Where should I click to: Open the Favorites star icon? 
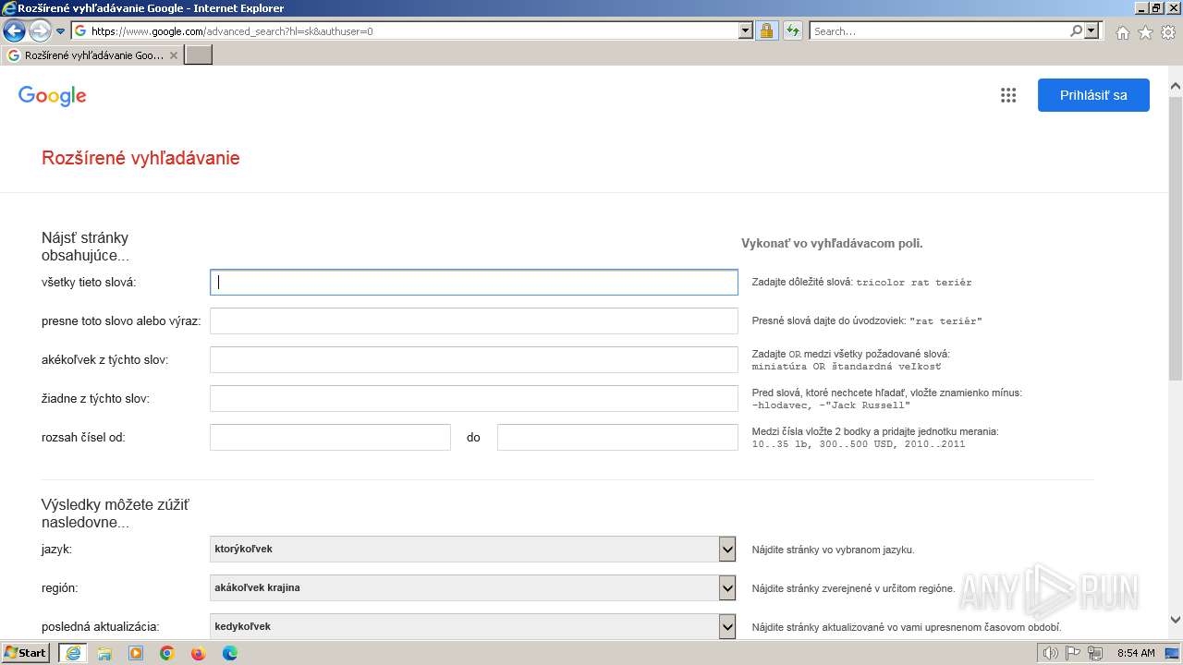pyautogui.click(x=1145, y=31)
